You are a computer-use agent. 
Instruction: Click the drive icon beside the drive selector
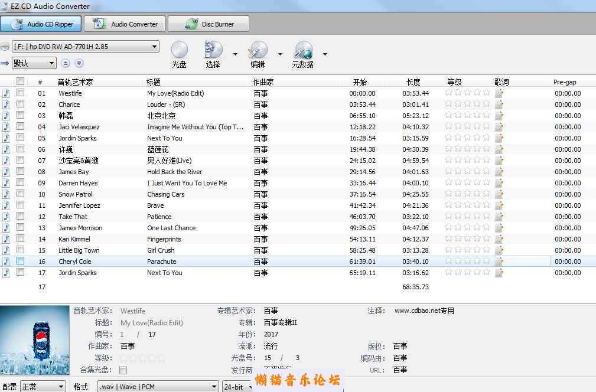[5, 47]
